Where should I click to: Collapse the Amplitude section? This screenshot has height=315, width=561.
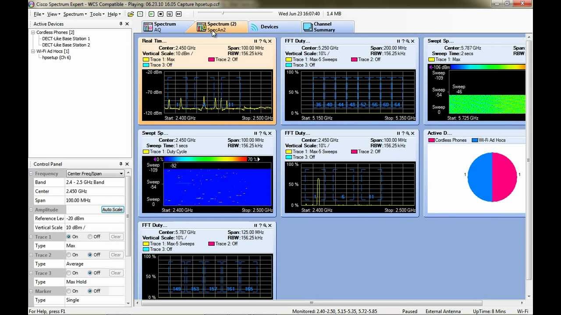click(x=31, y=210)
